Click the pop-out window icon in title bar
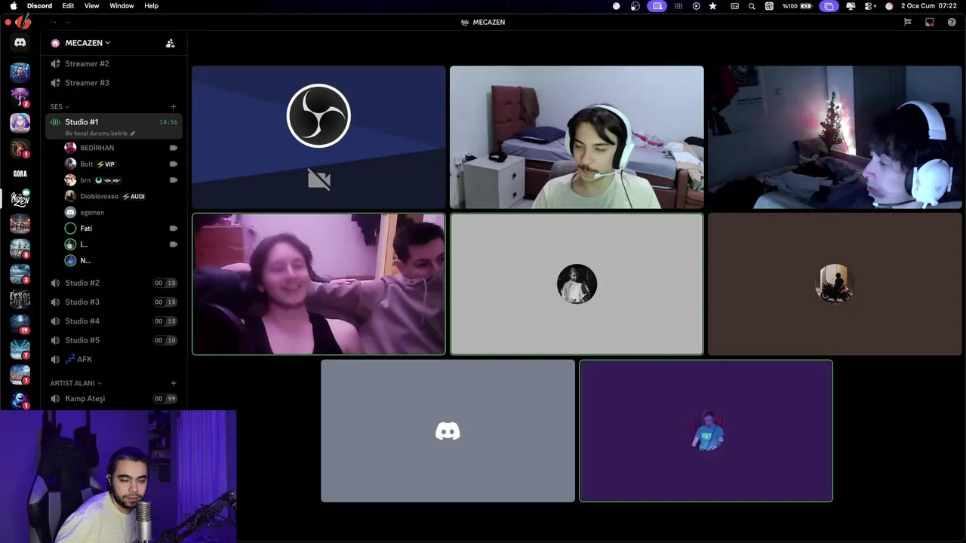The image size is (966, 543). pyautogui.click(x=930, y=22)
